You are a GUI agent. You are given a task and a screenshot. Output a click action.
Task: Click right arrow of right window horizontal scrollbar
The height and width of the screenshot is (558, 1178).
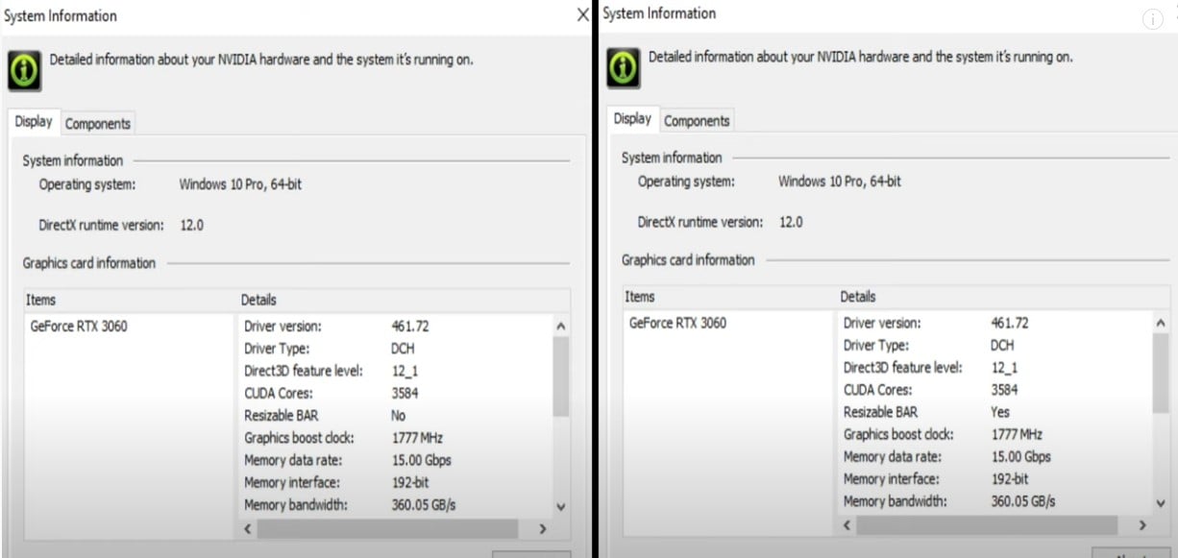click(x=1142, y=525)
